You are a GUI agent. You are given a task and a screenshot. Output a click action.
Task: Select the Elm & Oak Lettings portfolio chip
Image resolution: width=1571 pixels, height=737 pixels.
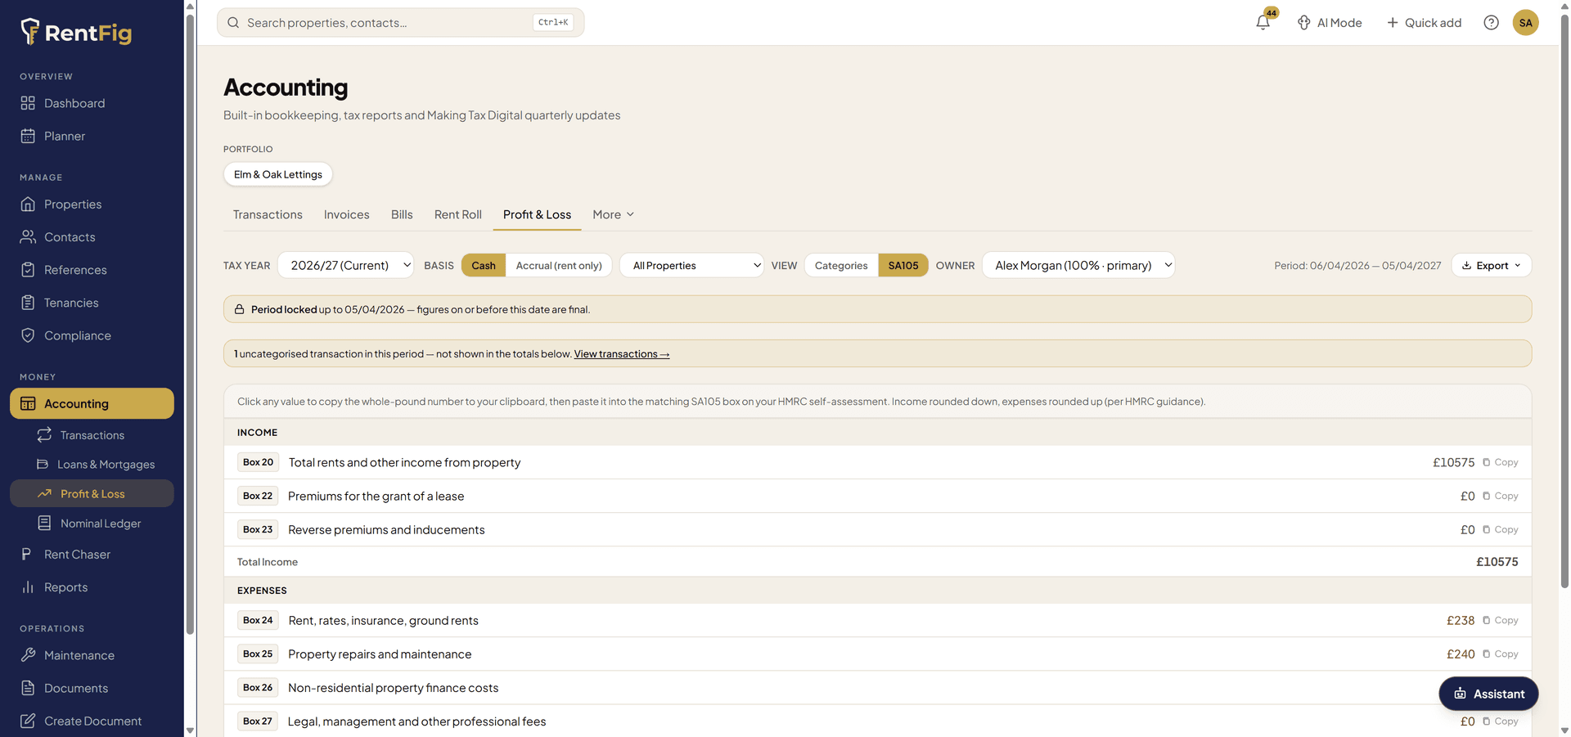[278, 174]
